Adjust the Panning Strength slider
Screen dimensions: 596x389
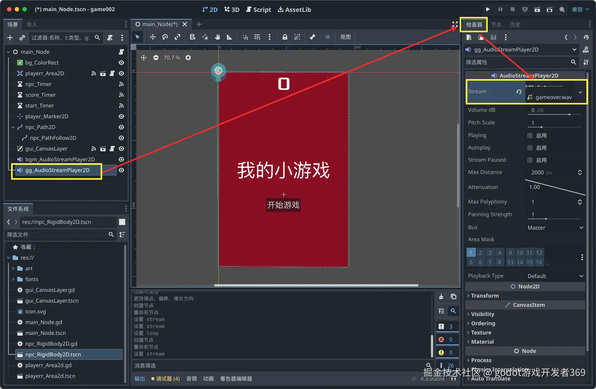click(x=555, y=219)
